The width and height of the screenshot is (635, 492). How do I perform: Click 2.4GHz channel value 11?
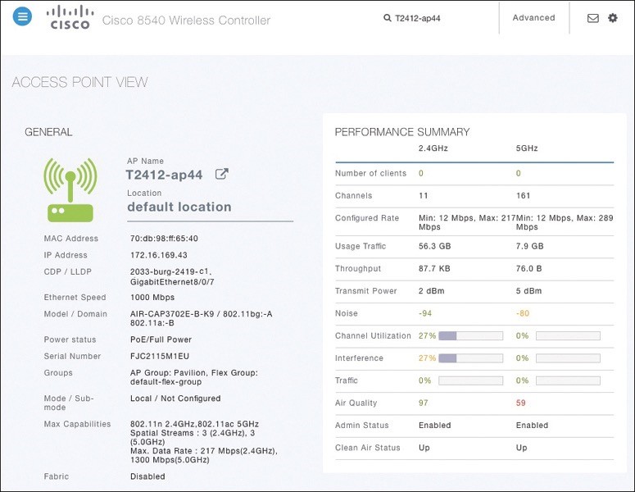[424, 195]
